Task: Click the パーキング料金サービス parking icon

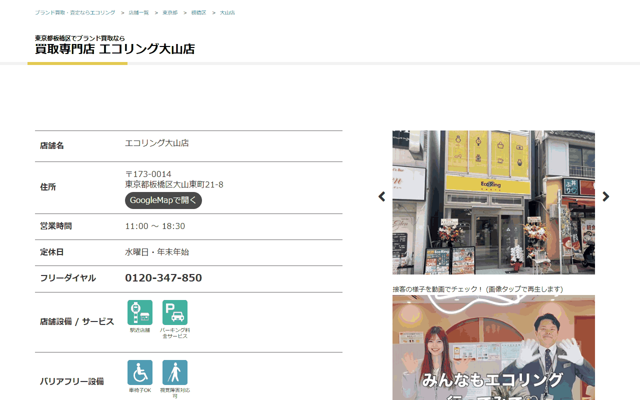Action: (x=175, y=312)
